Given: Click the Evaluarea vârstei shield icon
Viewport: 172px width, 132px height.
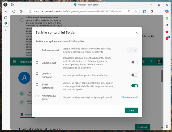Looking at the screenshot, I should click(37, 50).
